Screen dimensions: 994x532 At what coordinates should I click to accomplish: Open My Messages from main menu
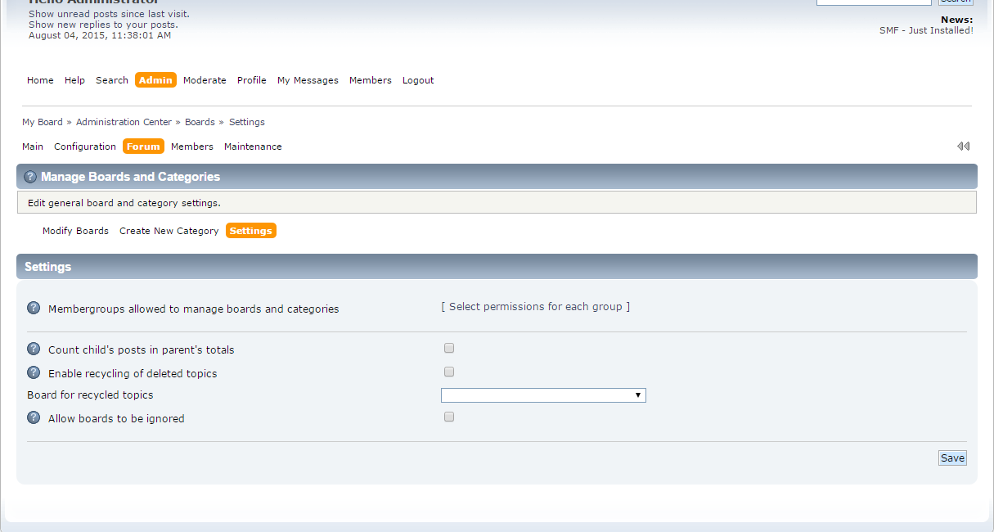pos(308,80)
